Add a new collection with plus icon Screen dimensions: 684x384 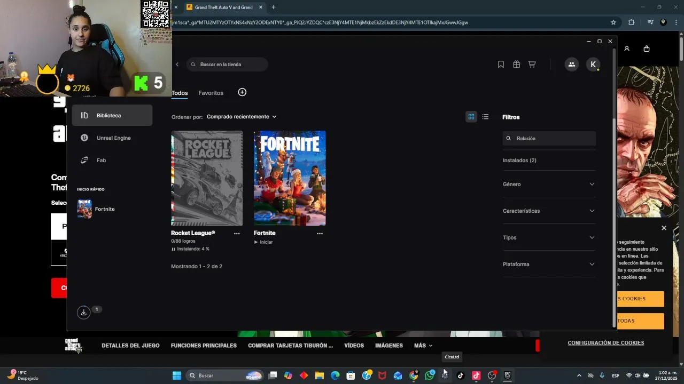coord(242,92)
